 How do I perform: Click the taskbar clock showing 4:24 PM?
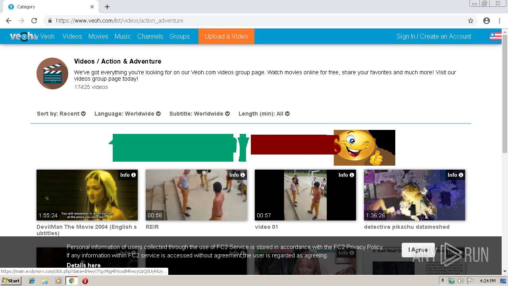[x=487, y=281]
